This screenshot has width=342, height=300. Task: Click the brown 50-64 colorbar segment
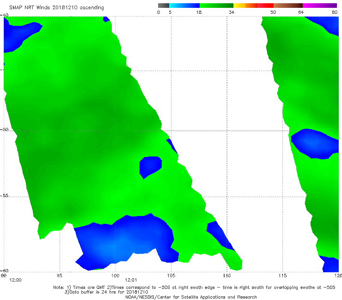(x=288, y=6)
